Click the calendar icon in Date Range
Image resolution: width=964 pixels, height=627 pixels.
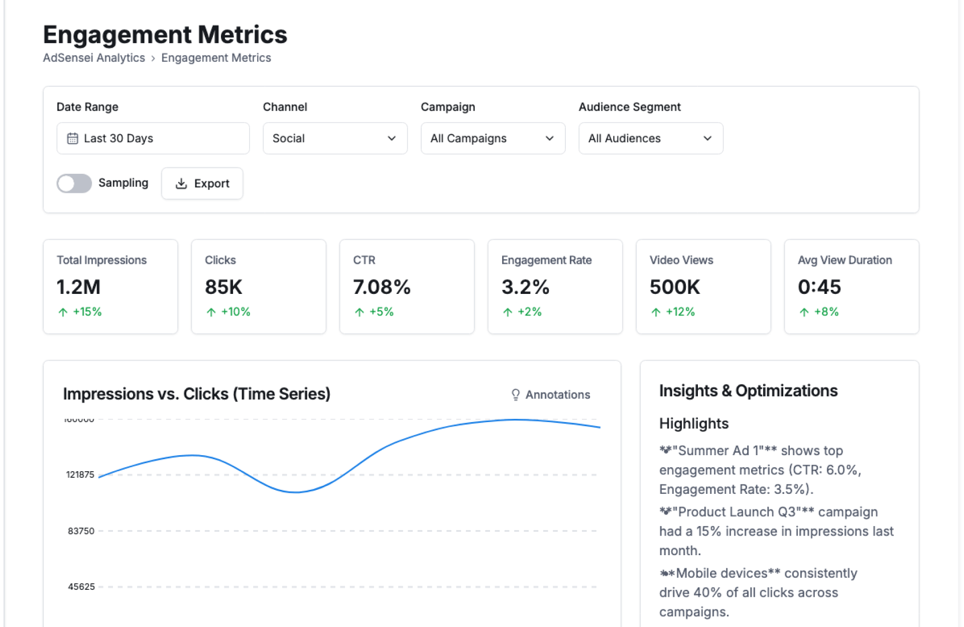(x=72, y=138)
